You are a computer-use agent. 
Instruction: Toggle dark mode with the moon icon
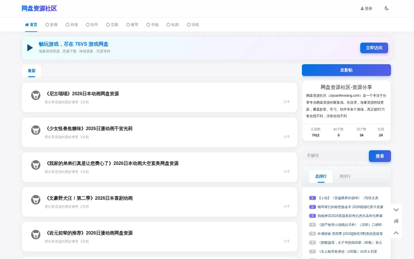coord(386,8)
